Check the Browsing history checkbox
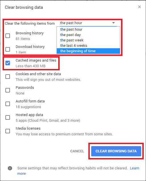 click(8, 36)
